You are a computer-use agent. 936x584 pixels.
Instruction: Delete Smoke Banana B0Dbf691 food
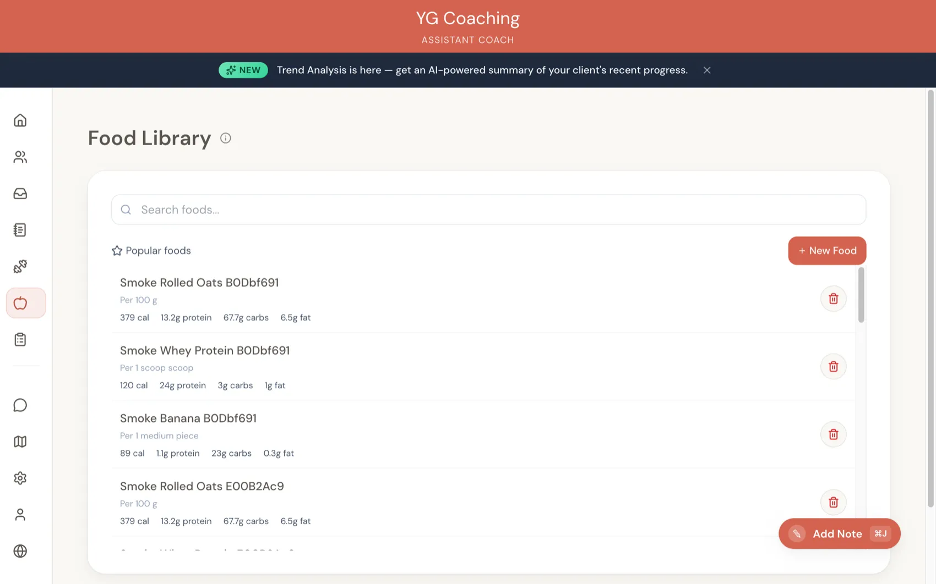point(833,434)
